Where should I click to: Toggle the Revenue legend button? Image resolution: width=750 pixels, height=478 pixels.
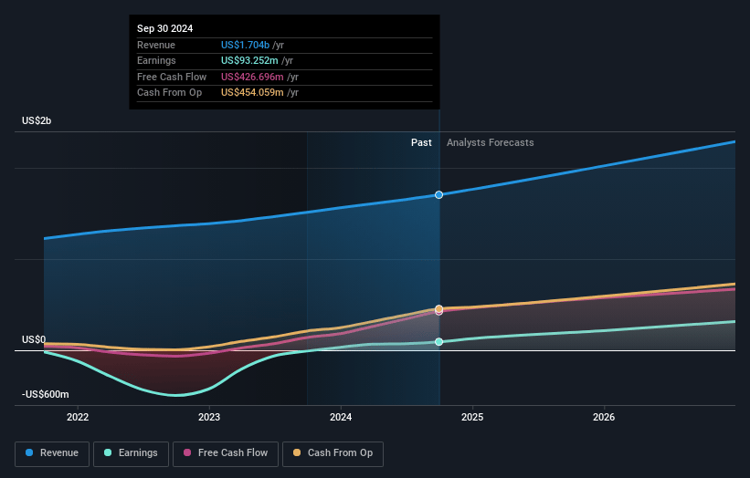coord(52,453)
